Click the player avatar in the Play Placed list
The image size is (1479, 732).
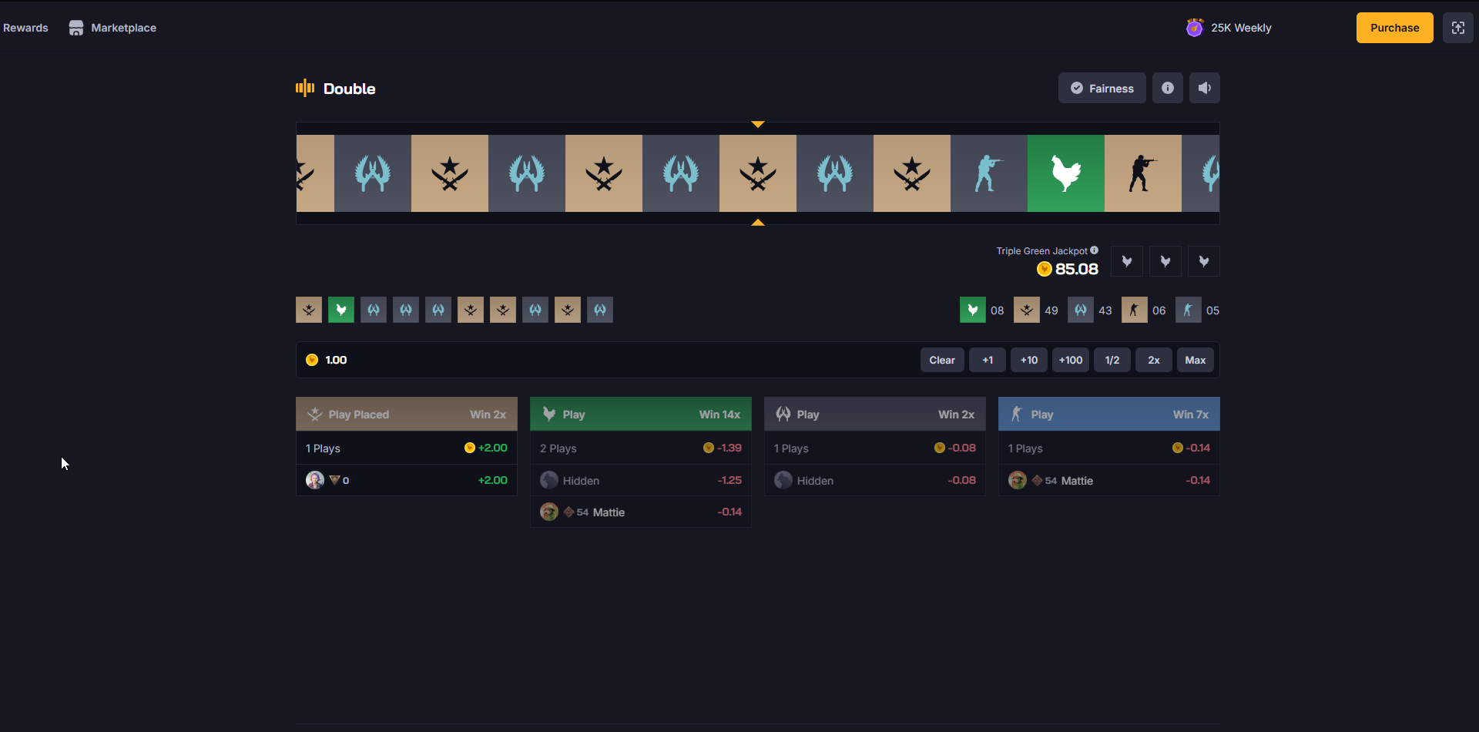(315, 480)
